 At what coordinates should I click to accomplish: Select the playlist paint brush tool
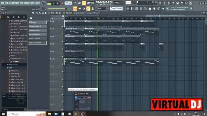point(40,13)
